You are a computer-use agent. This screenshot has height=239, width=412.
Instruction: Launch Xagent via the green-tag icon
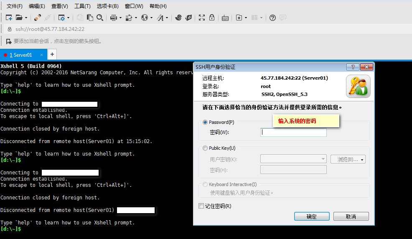(188, 18)
